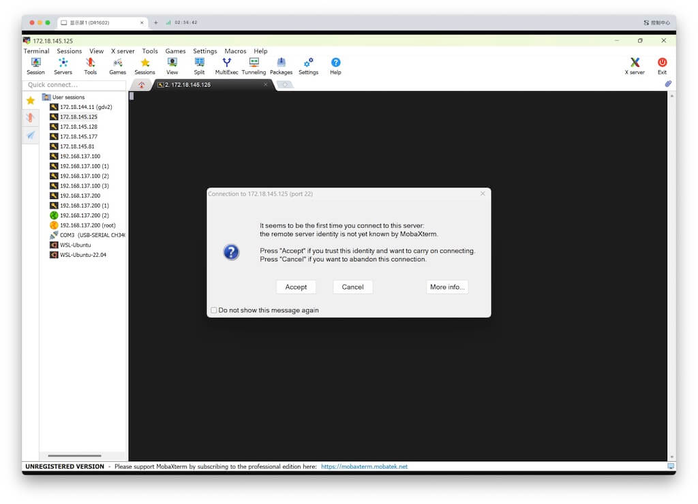
Task: Open the Servers toolbar icon
Action: (x=63, y=65)
